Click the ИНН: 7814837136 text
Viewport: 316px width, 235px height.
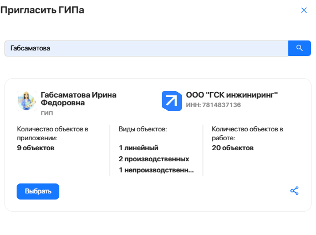tap(213, 105)
